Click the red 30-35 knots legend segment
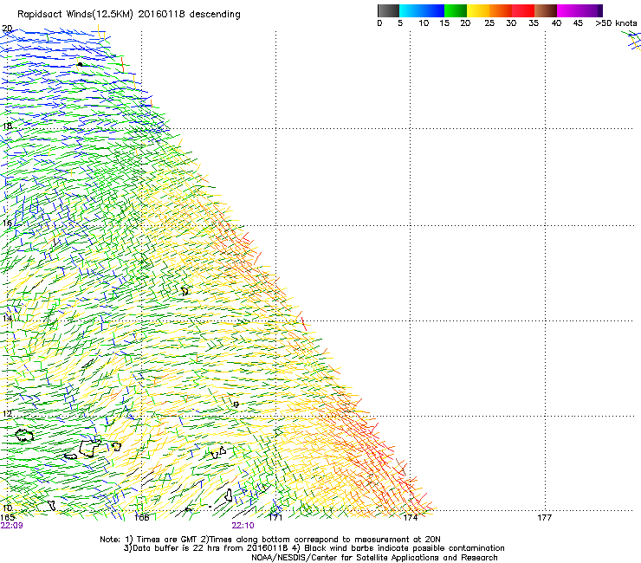The width and height of the screenshot is (641, 563). click(x=523, y=10)
